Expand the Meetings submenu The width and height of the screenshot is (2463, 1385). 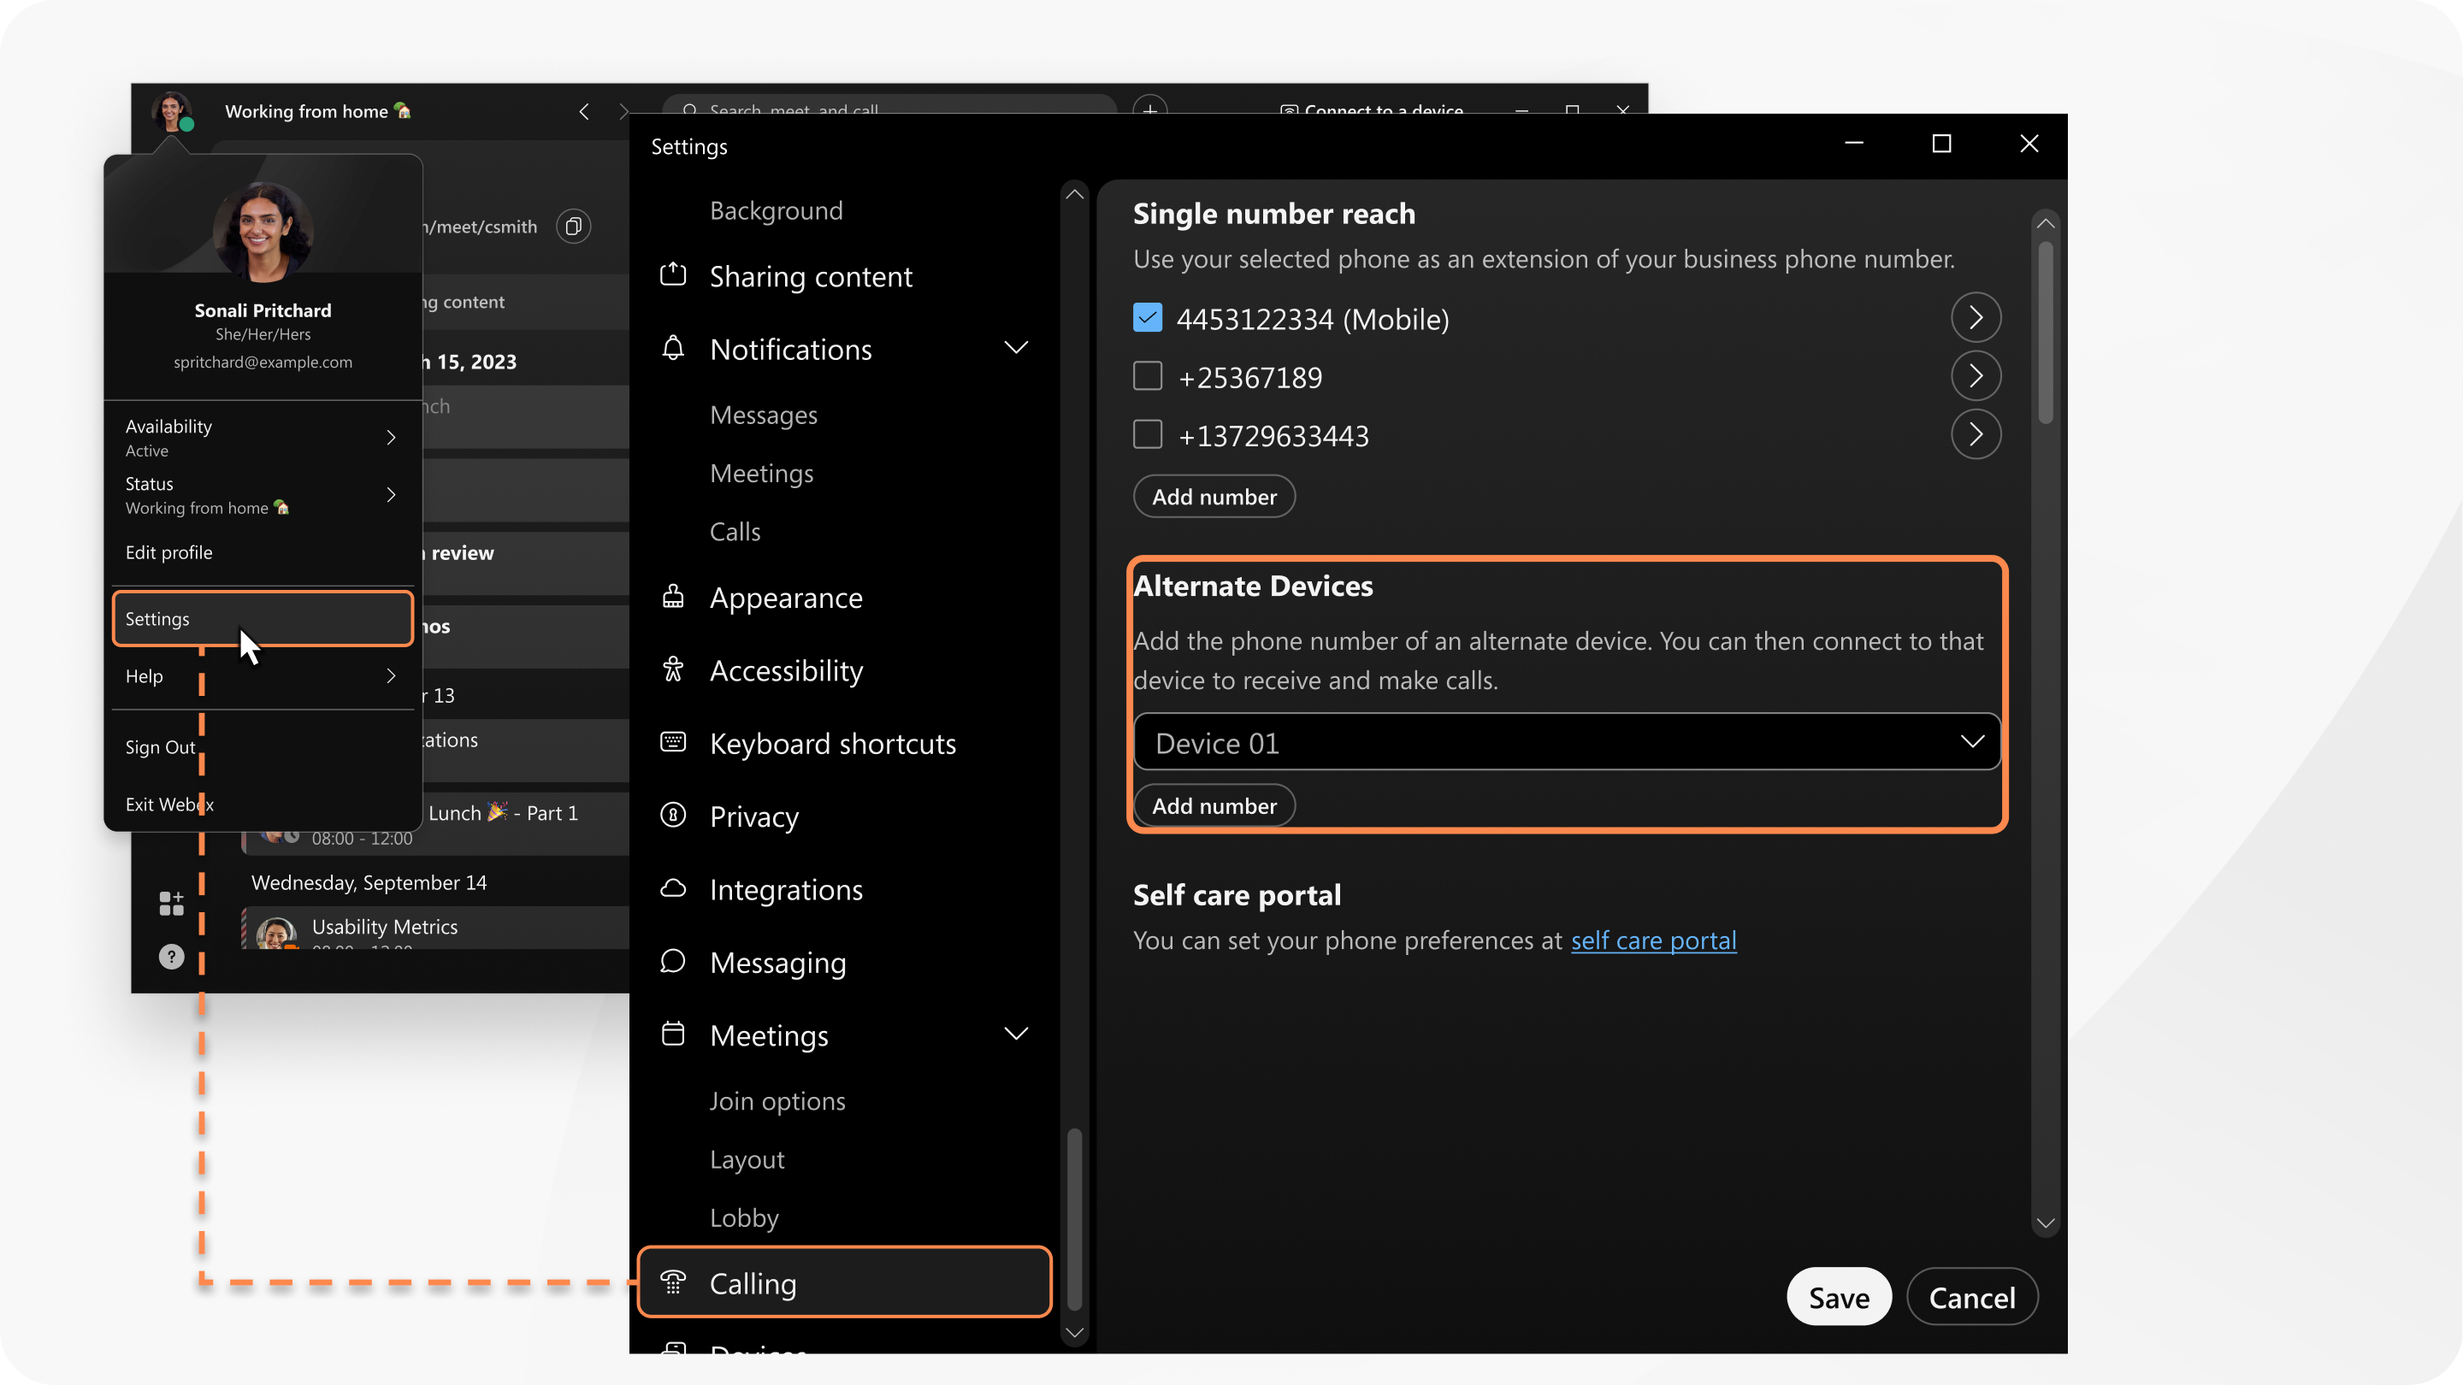(1019, 1034)
